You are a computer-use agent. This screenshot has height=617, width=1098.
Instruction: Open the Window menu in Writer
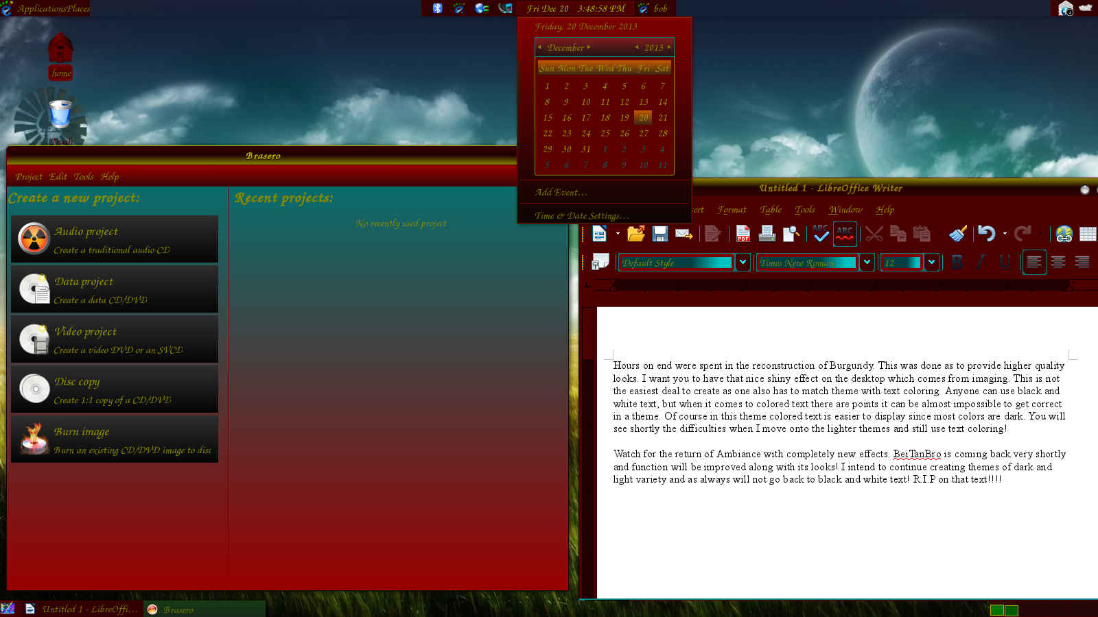tap(845, 210)
